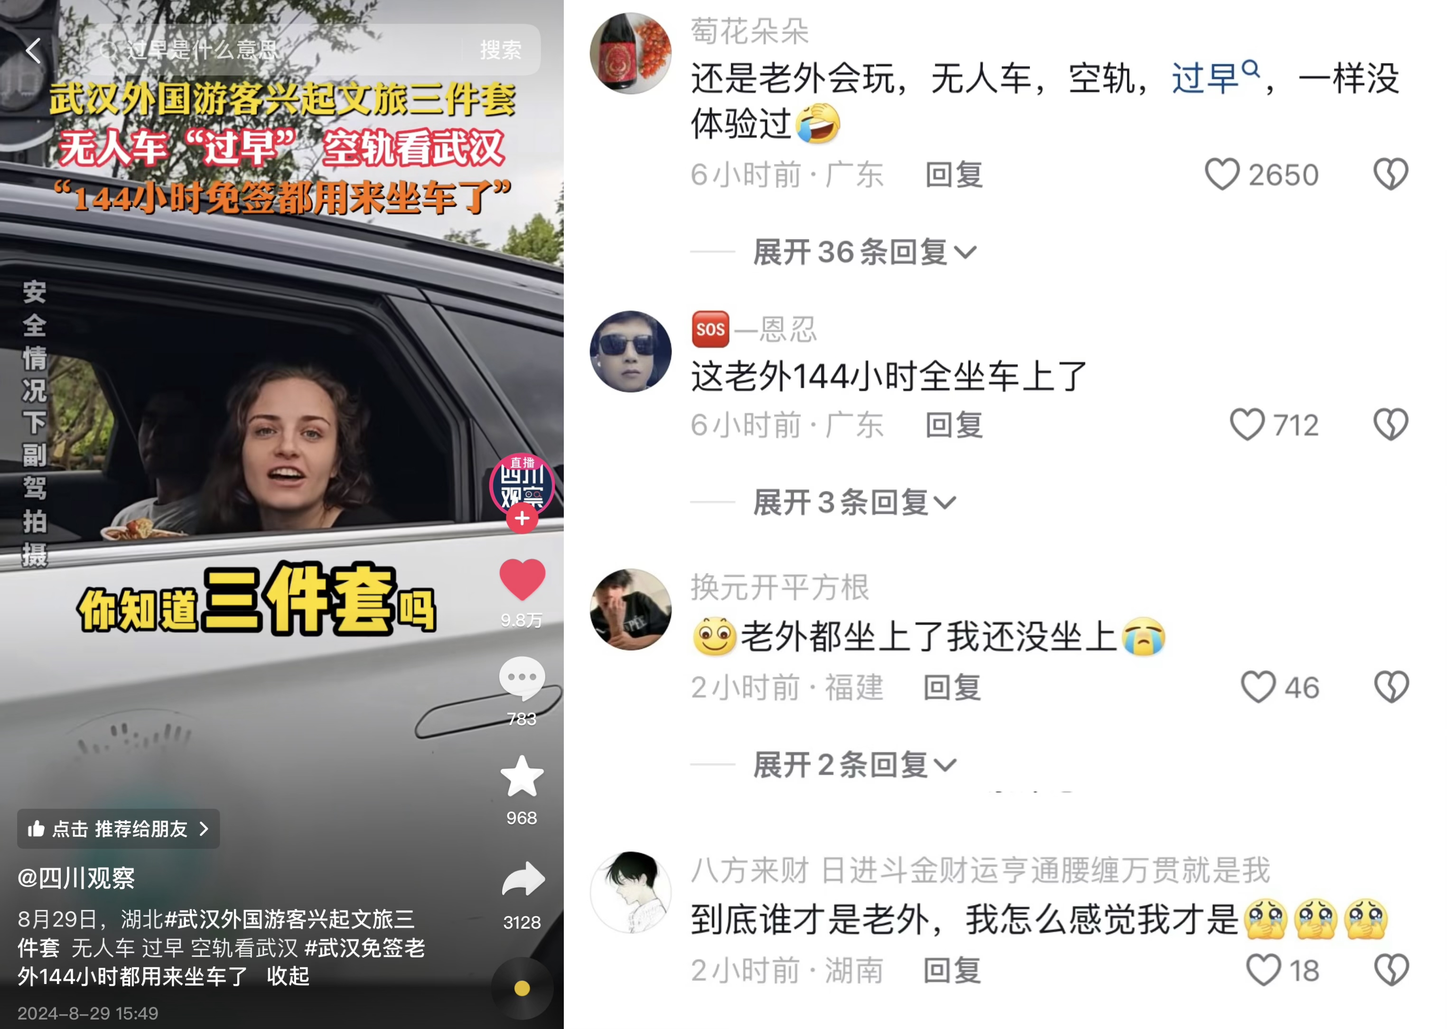The width and height of the screenshot is (1447, 1029).
Task: Reply to 萄花朵朵's comment via 回复
Action: [954, 174]
